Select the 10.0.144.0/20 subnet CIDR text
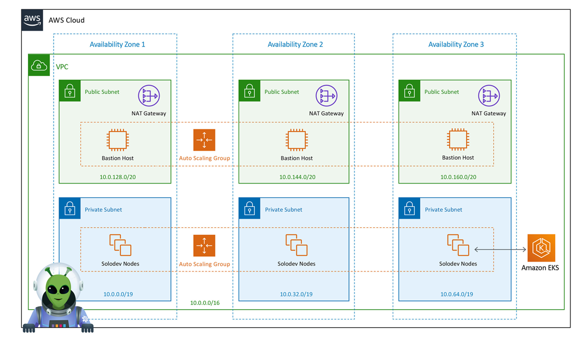The height and width of the screenshot is (337, 582). (297, 177)
